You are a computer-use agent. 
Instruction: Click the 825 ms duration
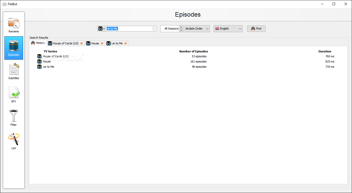coord(330,61)
